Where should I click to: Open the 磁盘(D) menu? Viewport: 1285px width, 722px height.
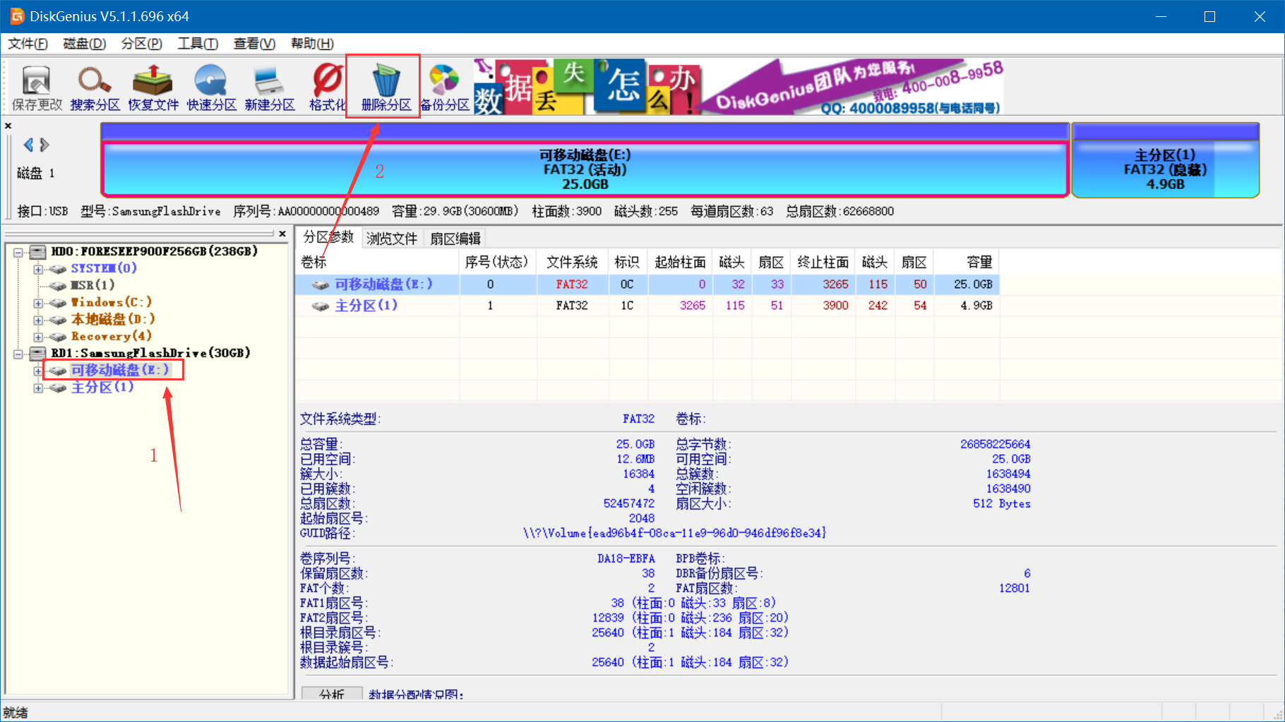tap(85, 44)
